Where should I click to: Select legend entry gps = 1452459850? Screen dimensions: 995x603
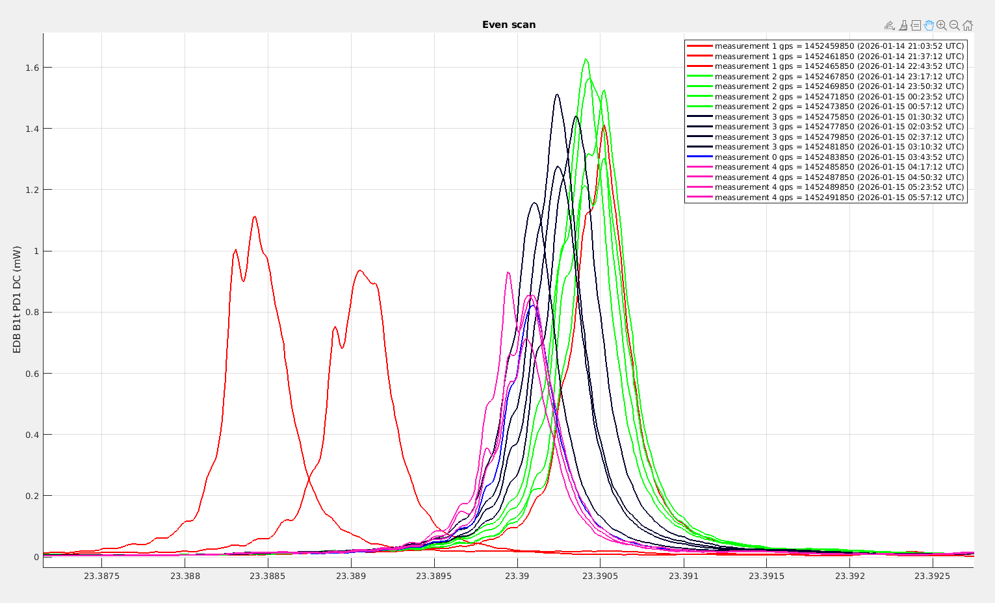coord(839,46)
